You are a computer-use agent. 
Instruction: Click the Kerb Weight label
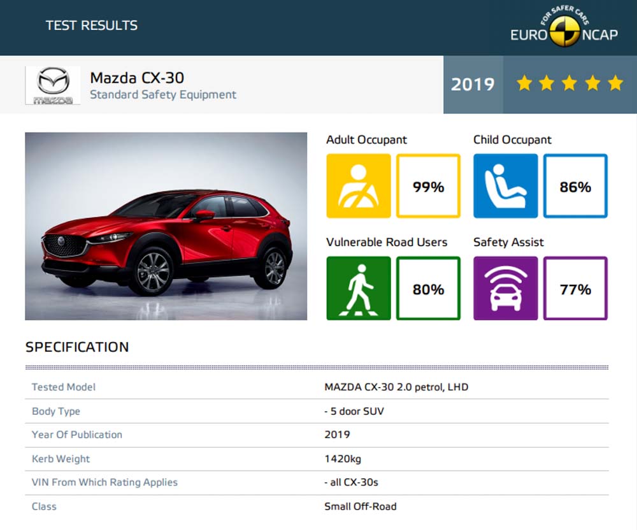coord(61,459)
